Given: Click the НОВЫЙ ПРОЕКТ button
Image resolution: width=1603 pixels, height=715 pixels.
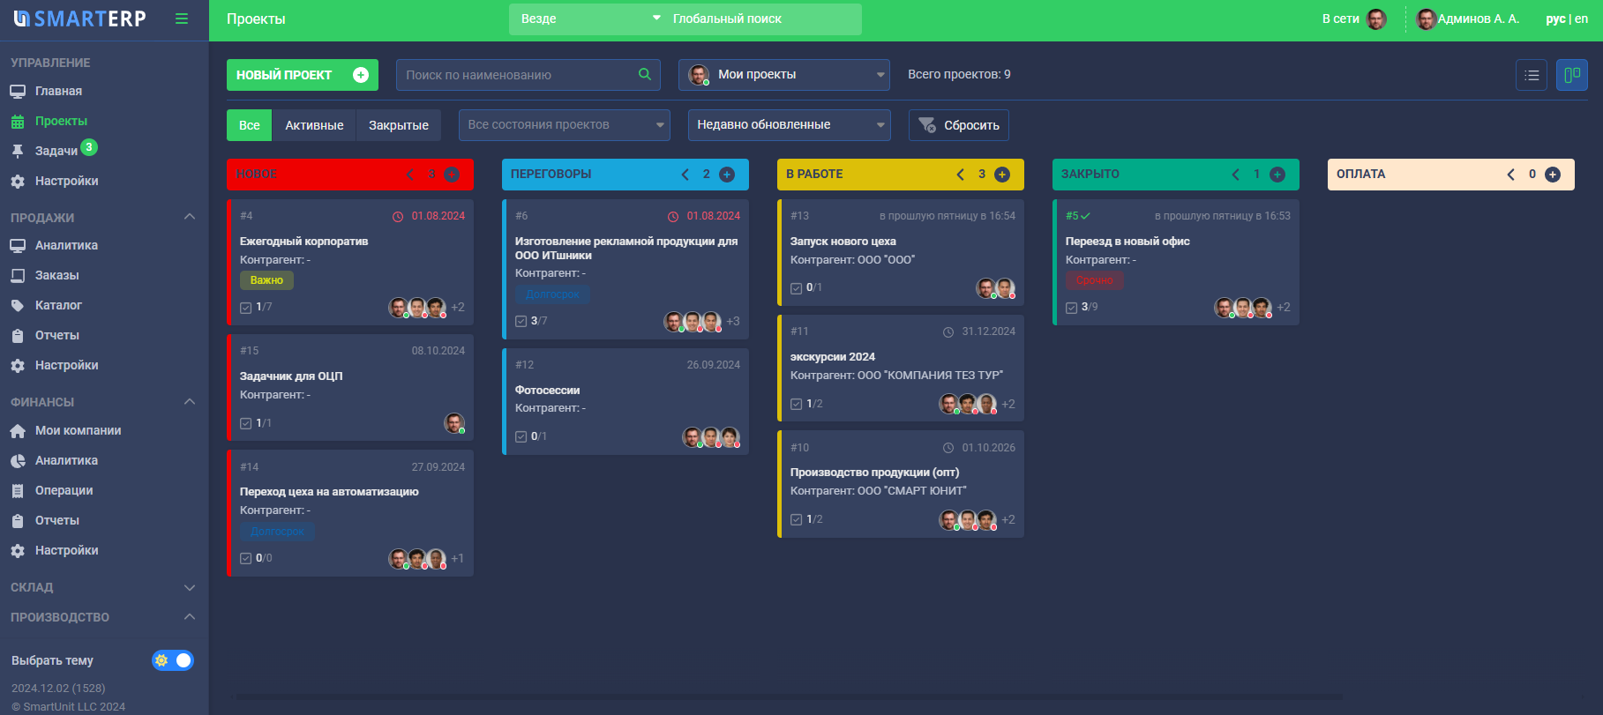Looking at the screenshot, I should [302, 75].
